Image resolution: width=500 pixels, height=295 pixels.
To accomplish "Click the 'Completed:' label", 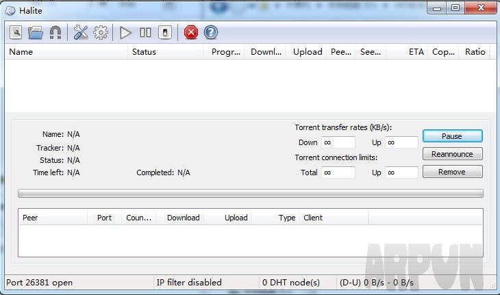I will (155, 172).
